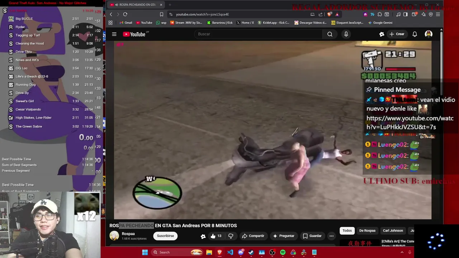
Task: Select the Todos filter chip
Action: point(347,230)
